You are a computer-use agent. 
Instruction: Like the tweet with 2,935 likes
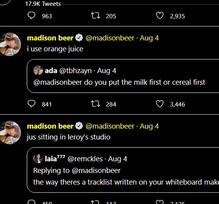tap(160, 16)
